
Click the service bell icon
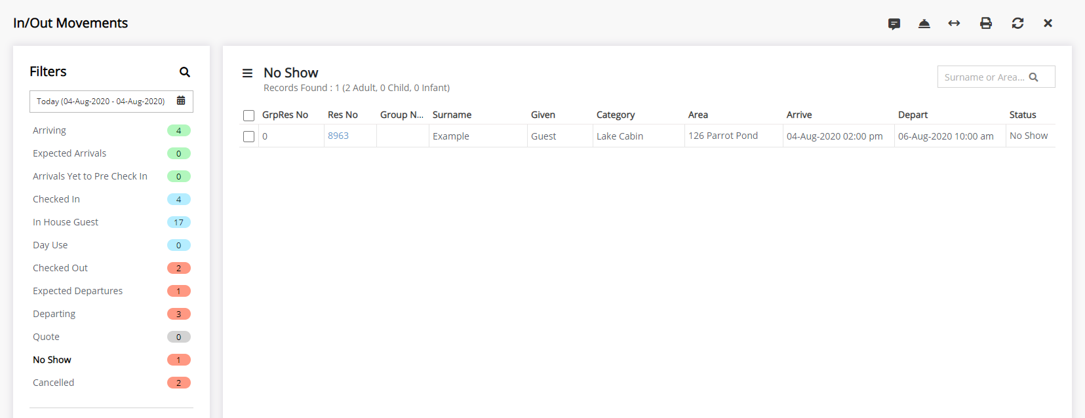point(924,24)
